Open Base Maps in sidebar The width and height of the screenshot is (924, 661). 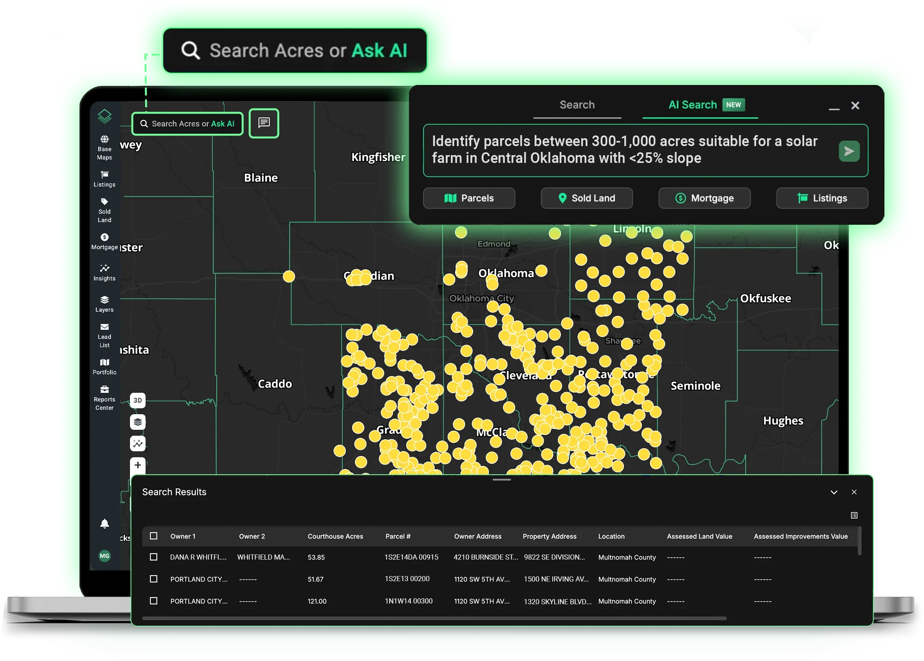coord(104,148)
